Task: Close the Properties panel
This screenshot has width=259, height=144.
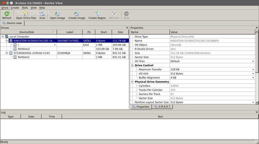Action: pos(257,28)
